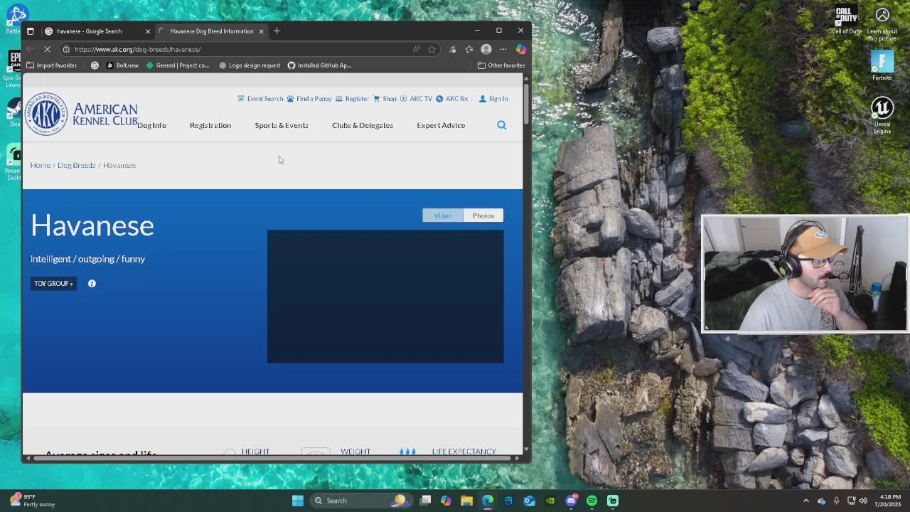Stop page loading in the browser toolbar
Screen dimensions: 910x512
[x=48, y=49]
